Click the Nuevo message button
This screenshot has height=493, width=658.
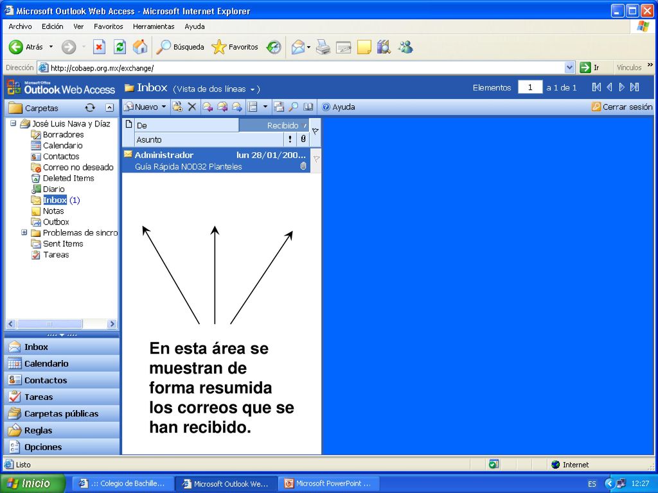click(x=142, y=107)
